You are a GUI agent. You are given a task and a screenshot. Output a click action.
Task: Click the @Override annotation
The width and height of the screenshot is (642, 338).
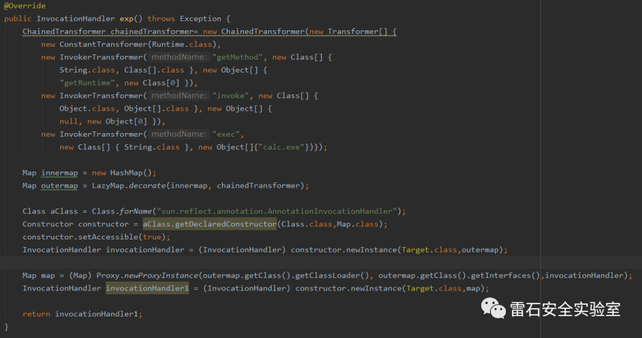[24, 6]
